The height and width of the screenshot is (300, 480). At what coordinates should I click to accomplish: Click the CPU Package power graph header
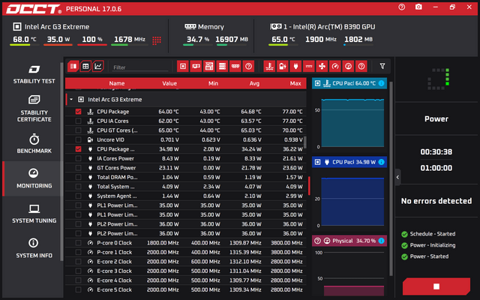(x=349, y=162)
